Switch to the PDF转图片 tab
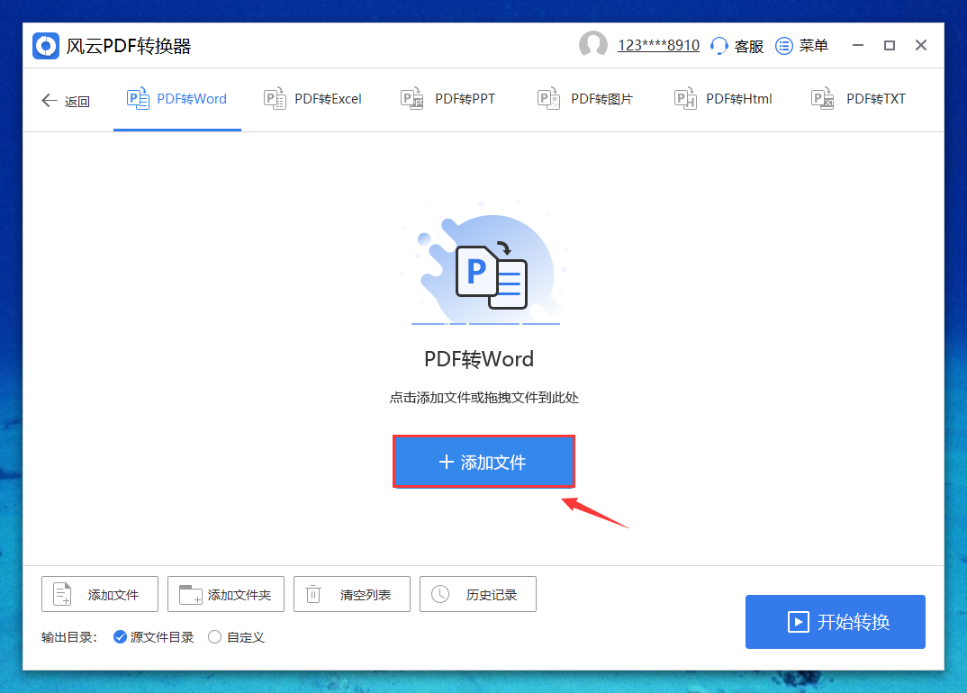 (585, 99)
